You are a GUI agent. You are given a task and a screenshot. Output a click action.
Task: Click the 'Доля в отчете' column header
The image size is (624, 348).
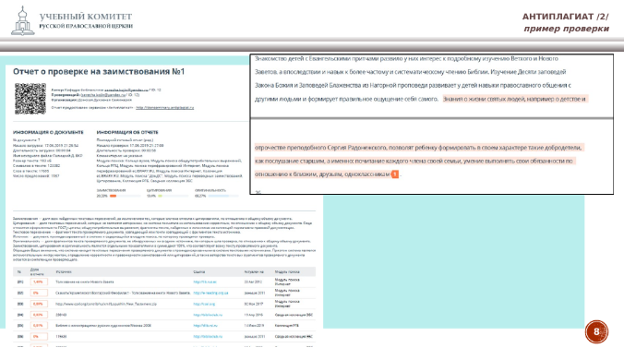point(37,272)
